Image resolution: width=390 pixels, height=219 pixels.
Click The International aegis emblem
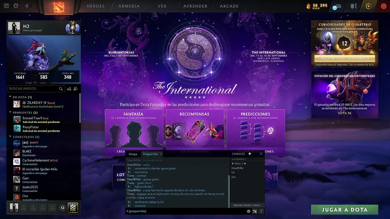pyautogui.click(x=195, y=51)
